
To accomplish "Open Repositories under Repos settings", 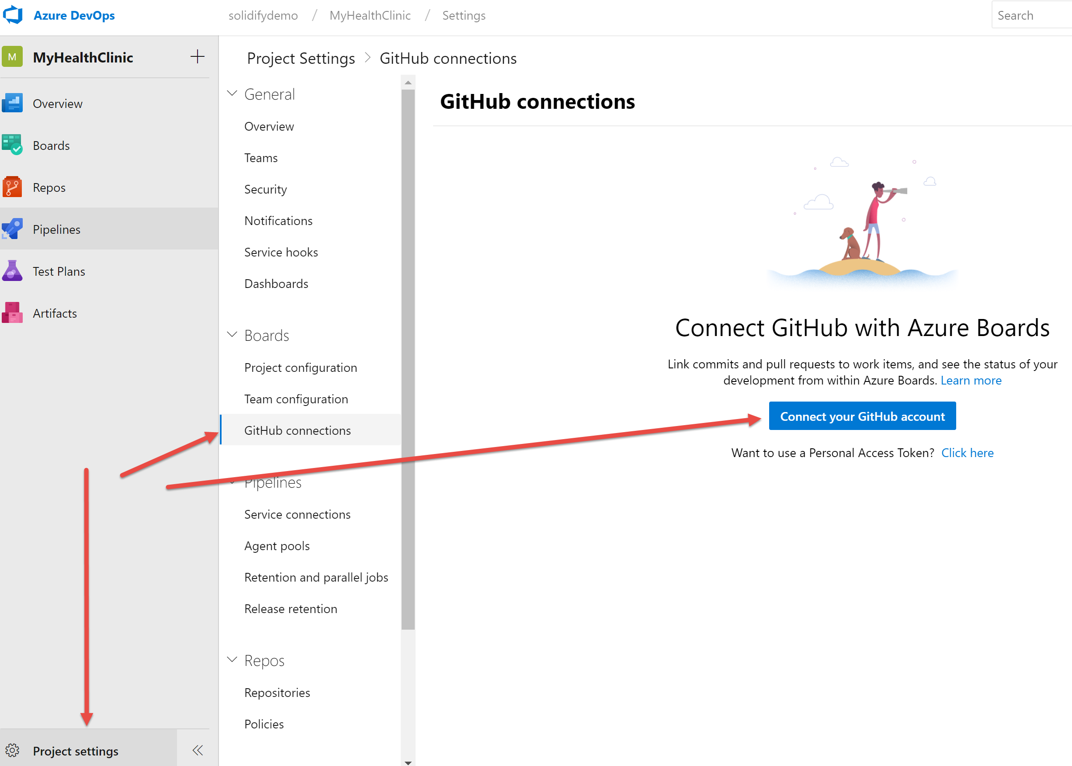I will (277, 693).
